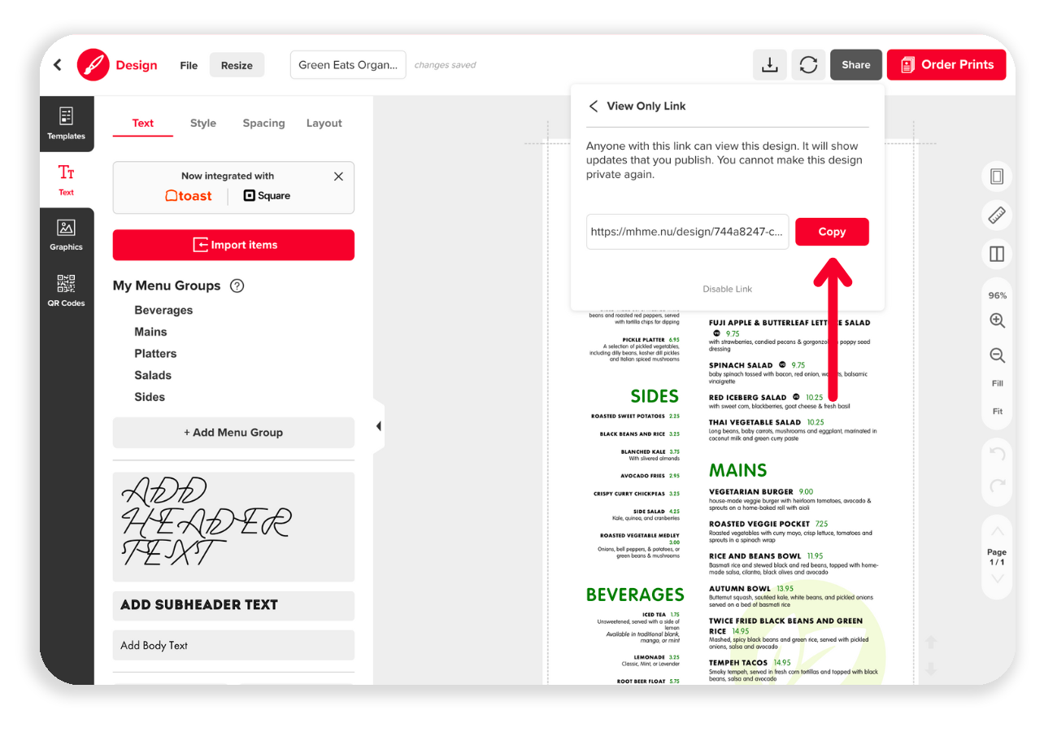Click the zoom in magnifier icon
The width and height of the screenshot is (1057, 732).
pyautogui.click(x=997, y=320)
